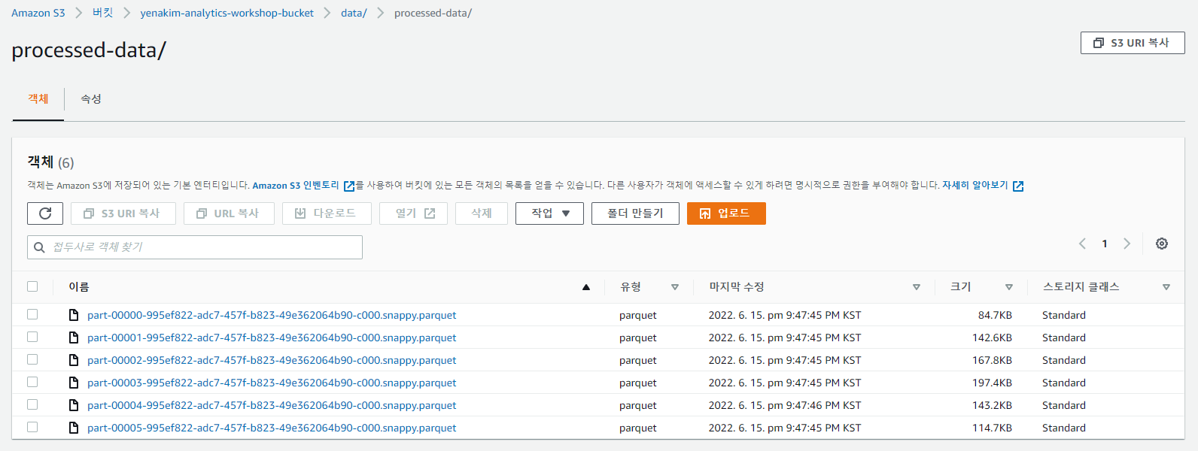
Task: Go to the previous page arrow
Action: pos(1082,244)
